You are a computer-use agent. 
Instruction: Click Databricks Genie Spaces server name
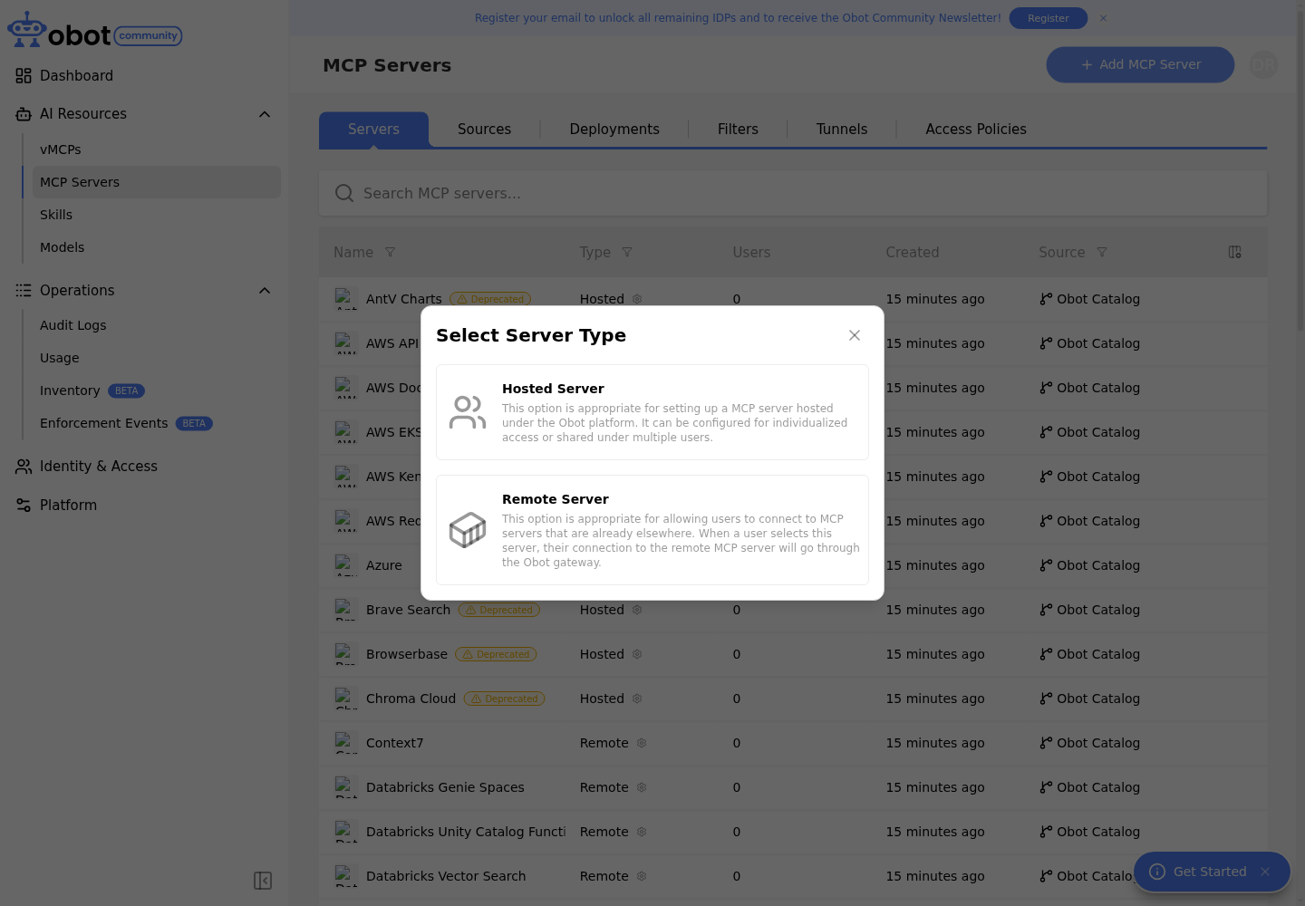tap(445, 787)
